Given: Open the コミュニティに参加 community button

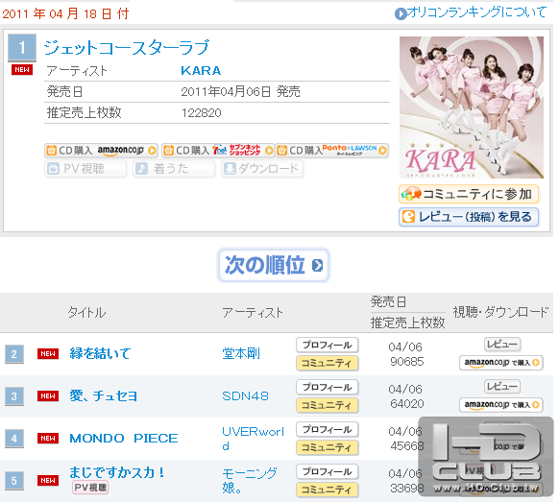Looking at the screenshot, I should [x=469, y=194].
